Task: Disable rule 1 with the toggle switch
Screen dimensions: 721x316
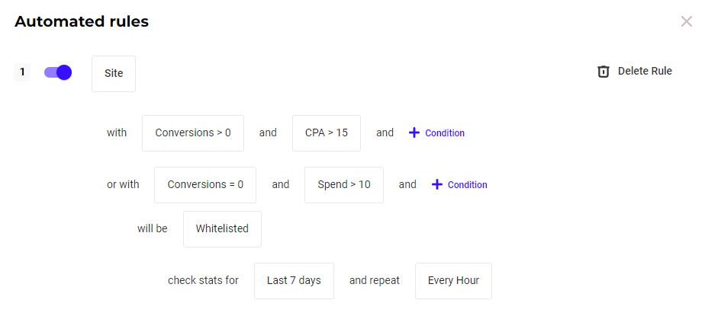Action: tap(58, 72)
